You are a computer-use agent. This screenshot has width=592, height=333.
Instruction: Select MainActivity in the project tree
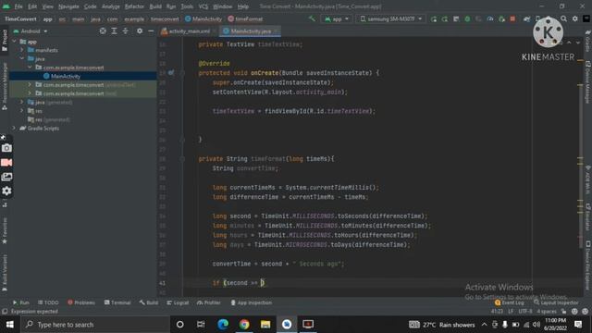click(x=66, y=76)
